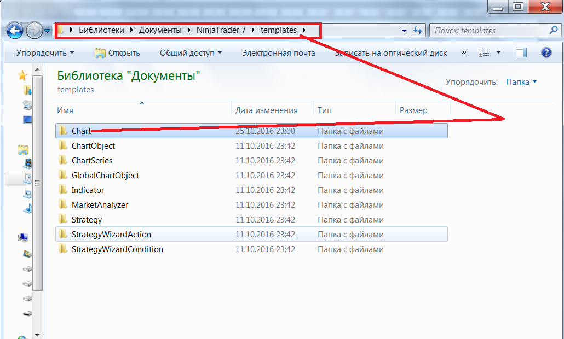Click NinjaTrader 7 in the address breadcrumb
Viewport: 564px width, 339px height.
point(221,31)
